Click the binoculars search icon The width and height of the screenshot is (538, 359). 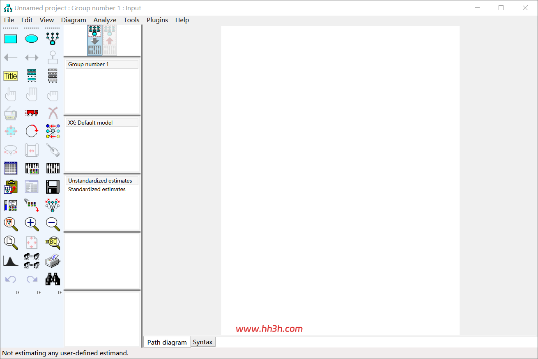click(53, 279)
